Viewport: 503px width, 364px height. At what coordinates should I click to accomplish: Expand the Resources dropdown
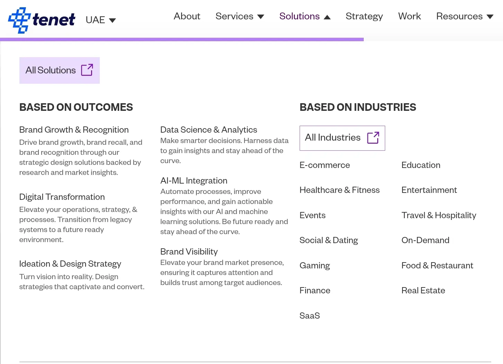pyautogui.click(x=465, y=16)
